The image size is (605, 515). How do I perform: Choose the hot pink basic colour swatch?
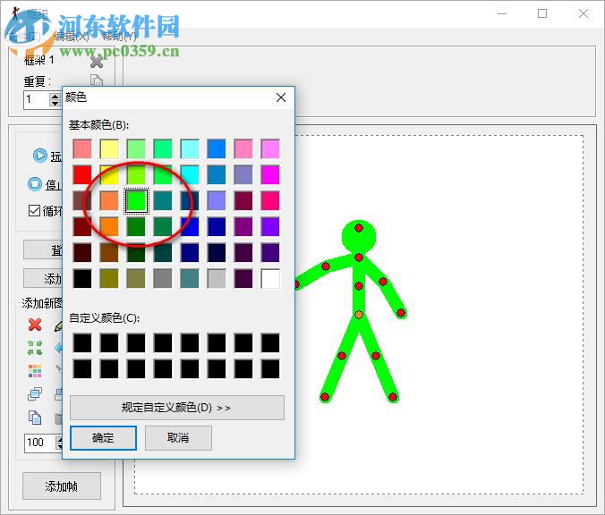point(270,201)
